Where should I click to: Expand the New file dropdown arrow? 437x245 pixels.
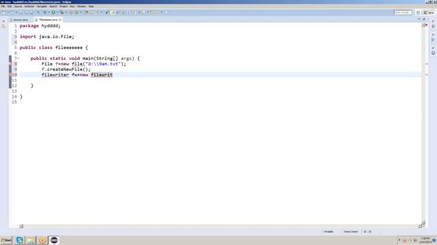8,12
